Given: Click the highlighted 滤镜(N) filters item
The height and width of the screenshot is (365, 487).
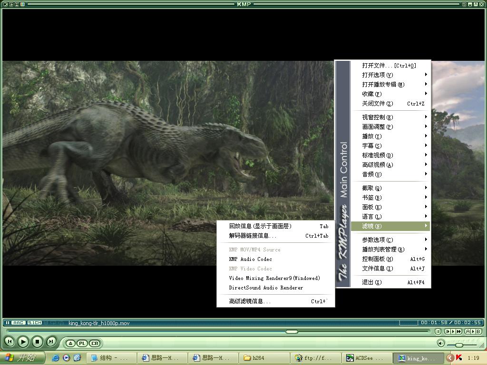Looking at the screenshot, I should point(390,226).
